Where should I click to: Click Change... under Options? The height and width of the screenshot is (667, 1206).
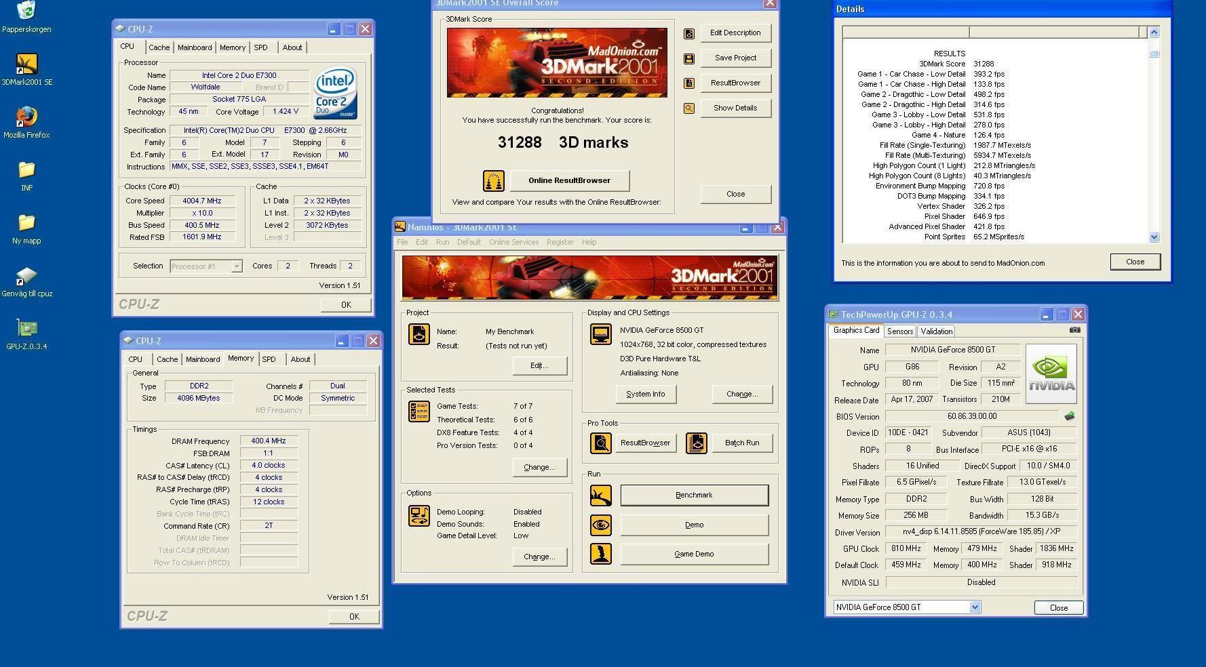[539, 557]
